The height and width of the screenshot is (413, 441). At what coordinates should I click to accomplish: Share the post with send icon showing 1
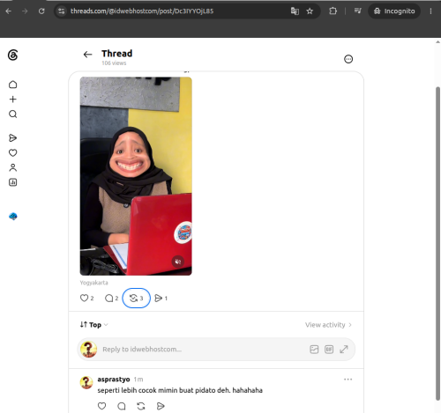point(161,299)
